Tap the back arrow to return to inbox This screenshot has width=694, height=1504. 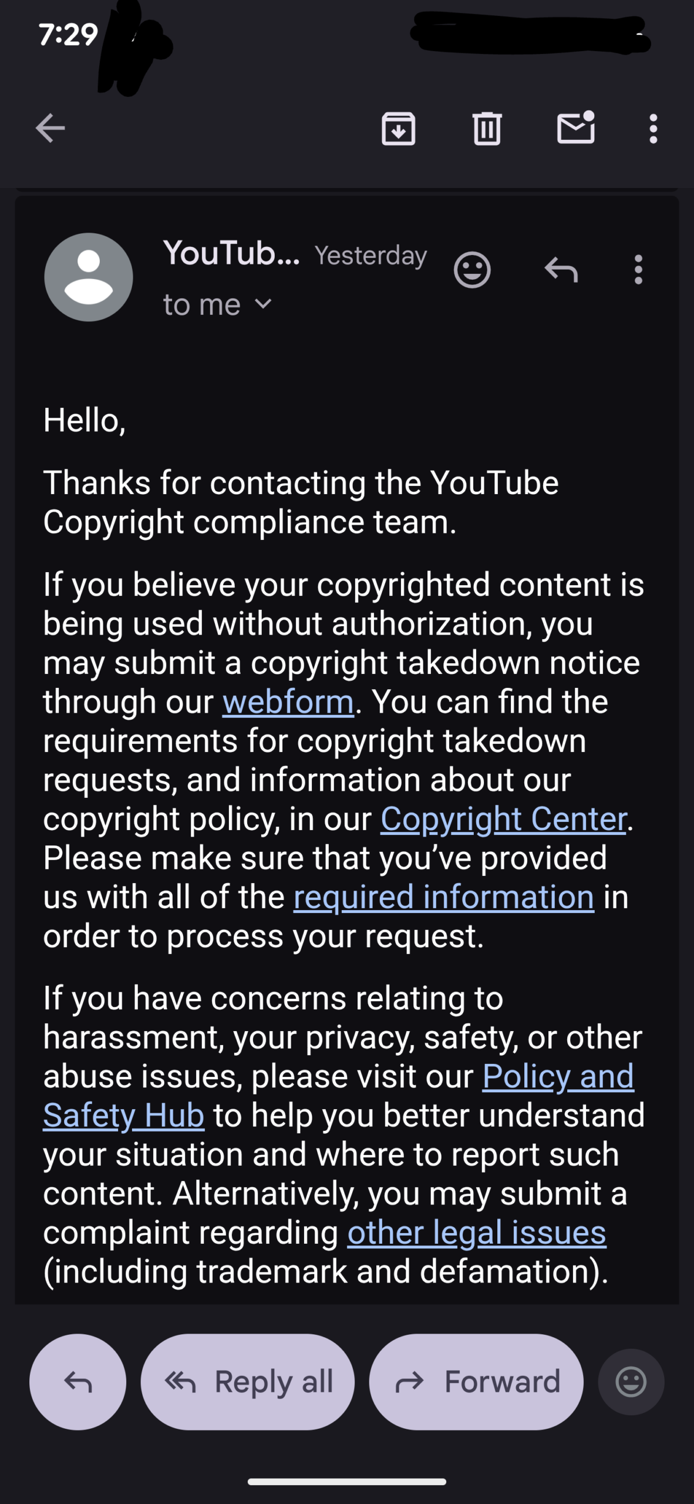point(50,128)
